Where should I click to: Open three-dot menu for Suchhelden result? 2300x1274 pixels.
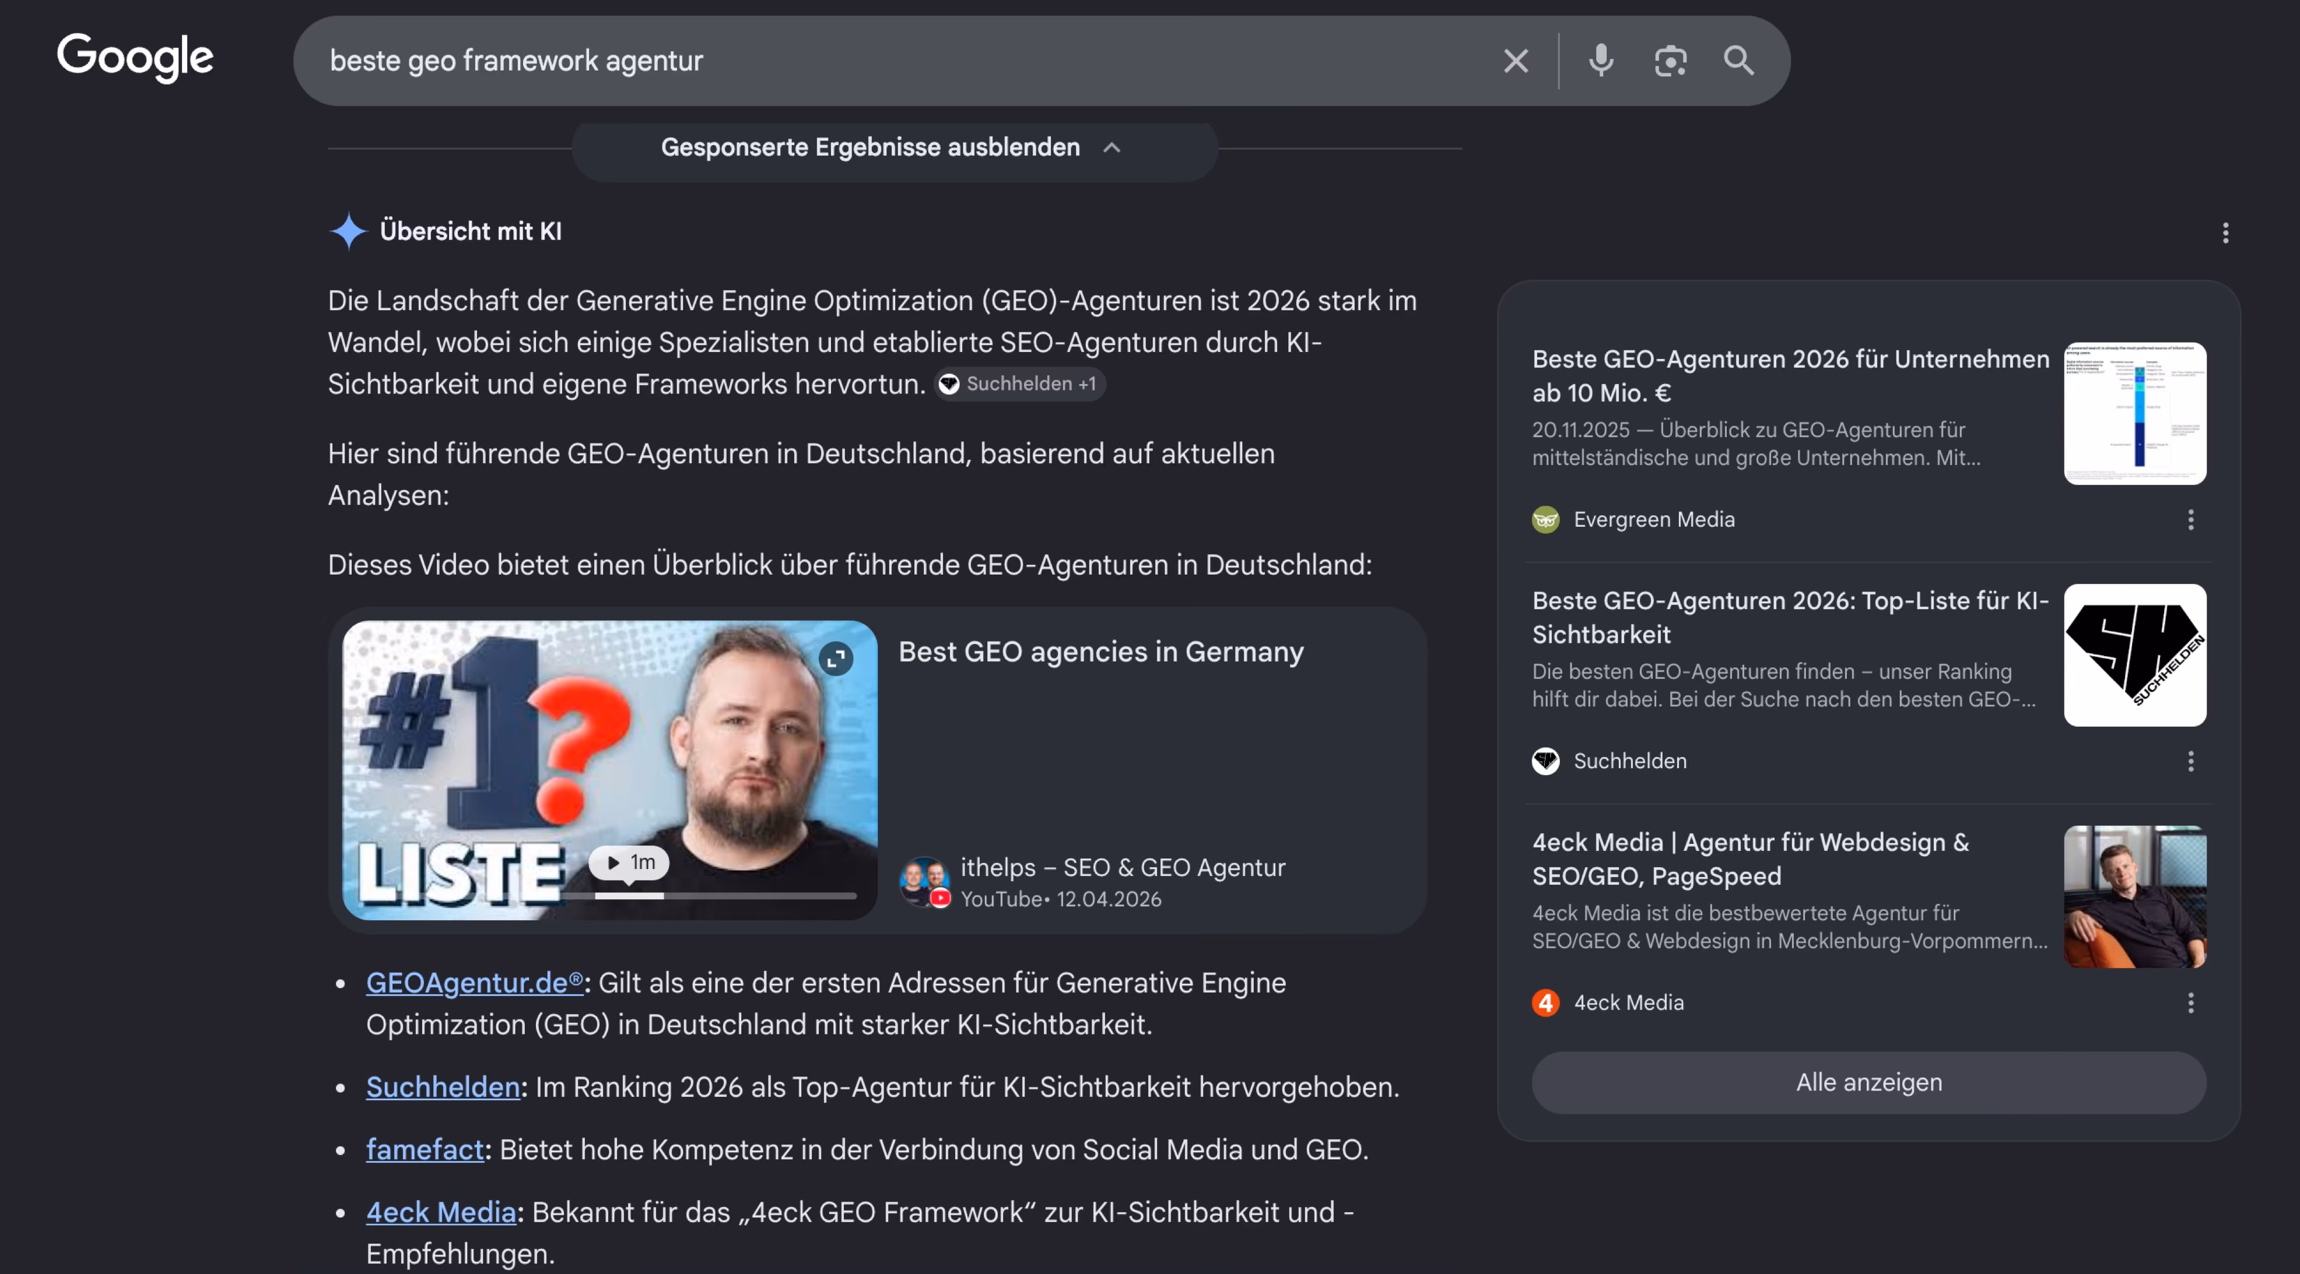pos(2190,761)
